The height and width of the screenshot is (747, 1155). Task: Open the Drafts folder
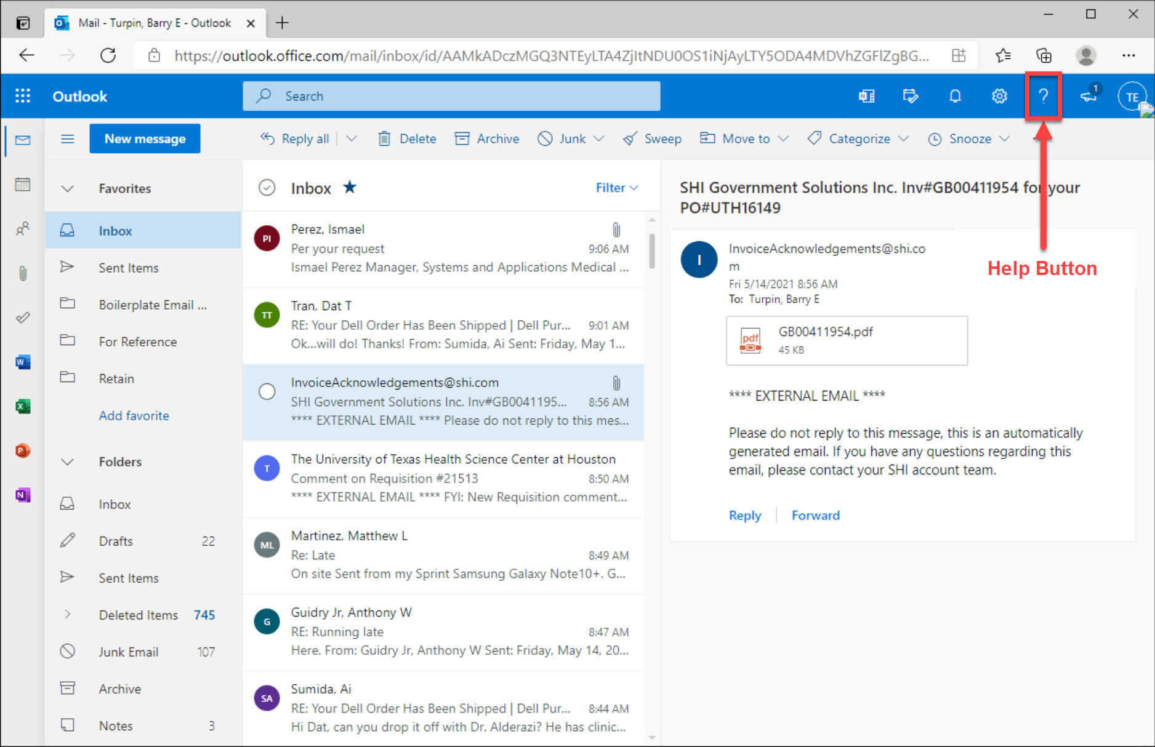click(x=116, y=541)
